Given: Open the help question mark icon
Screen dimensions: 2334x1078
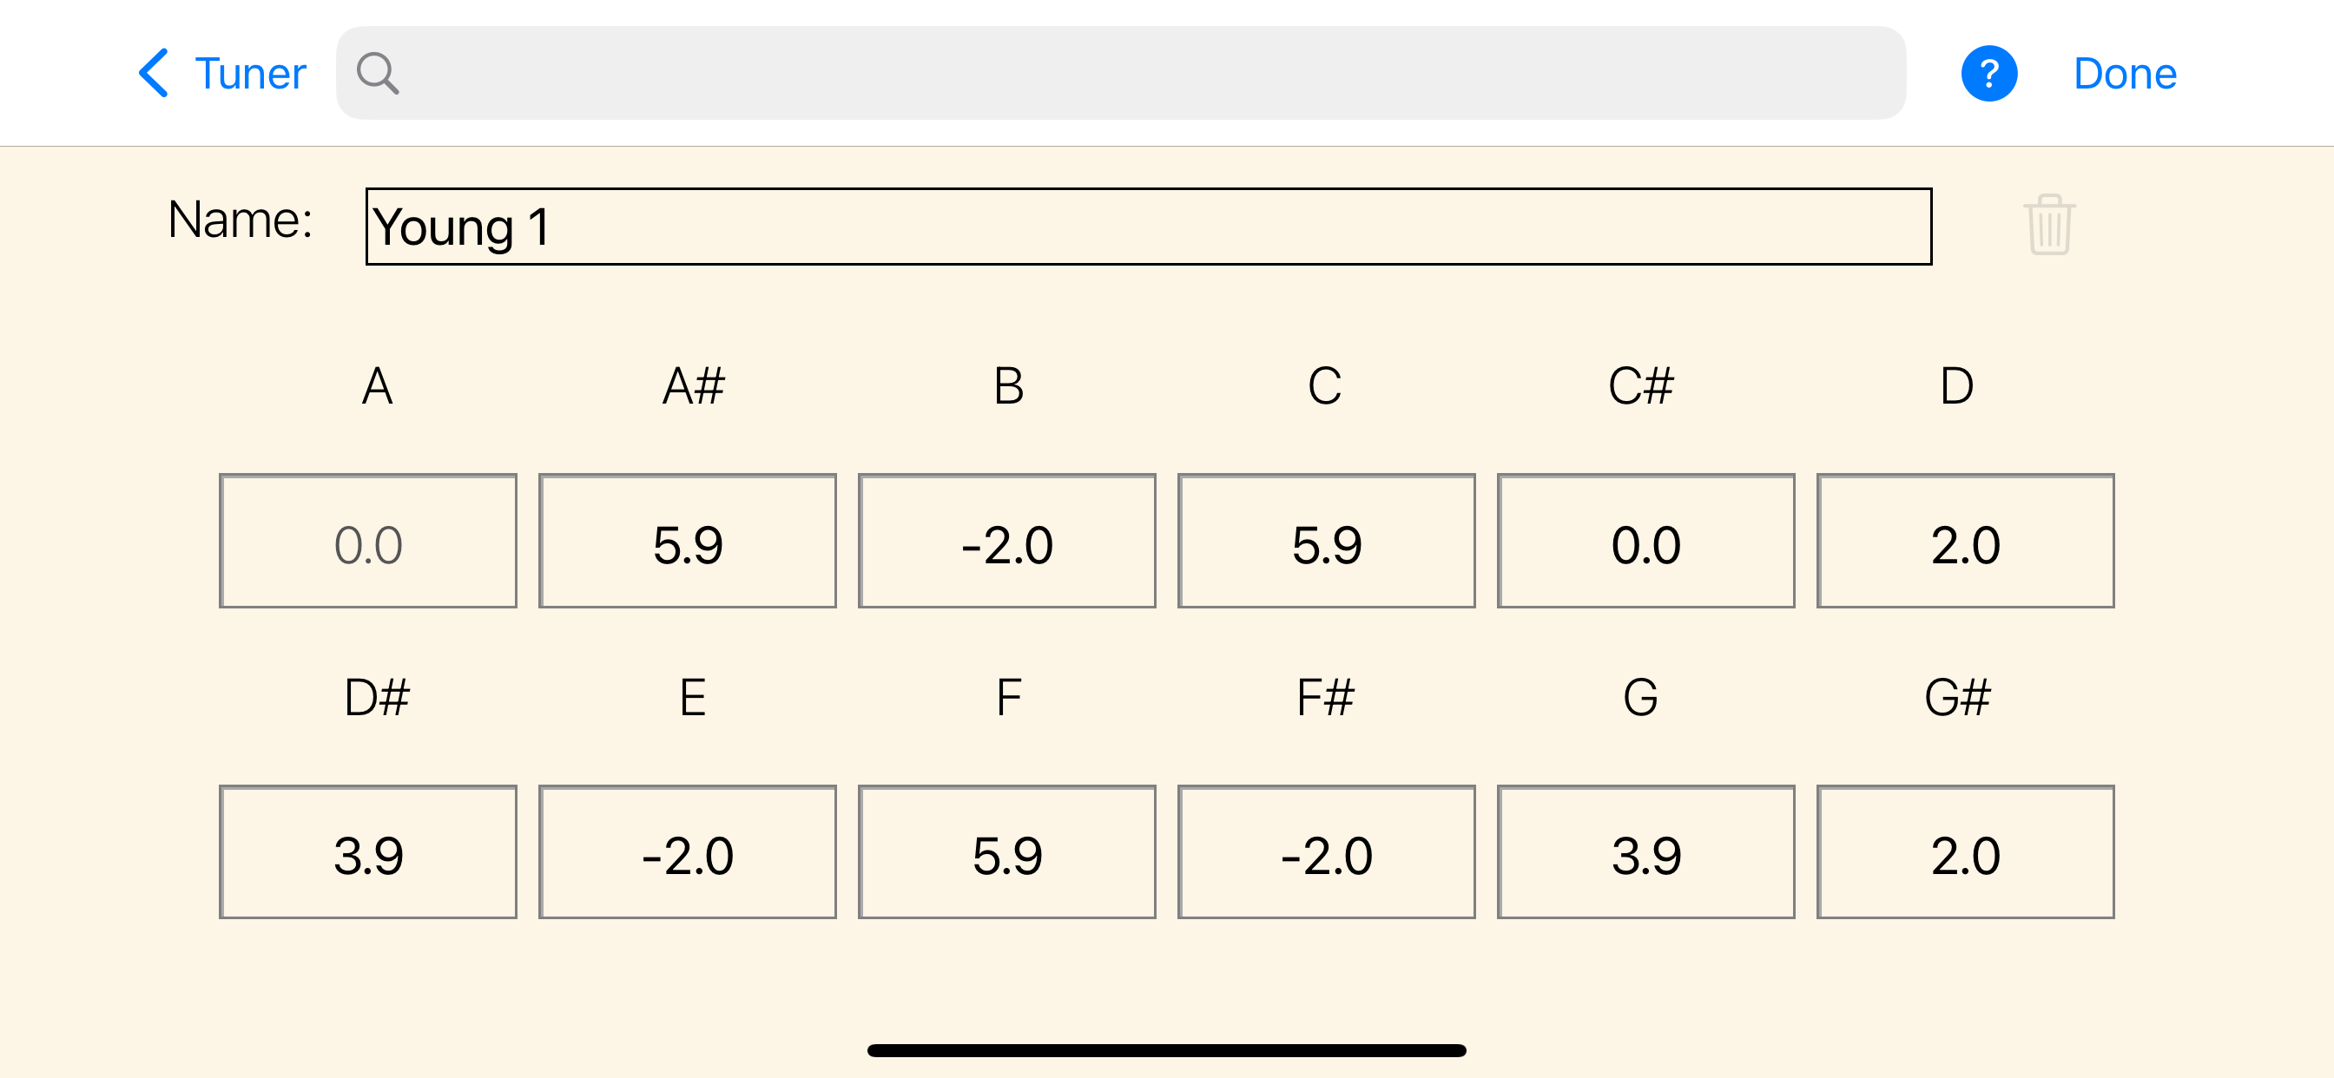Looking at the screenshot, I should click(1988, 72).
